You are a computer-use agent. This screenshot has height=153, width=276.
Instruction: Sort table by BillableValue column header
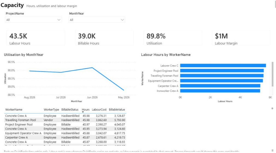point(117,110)
